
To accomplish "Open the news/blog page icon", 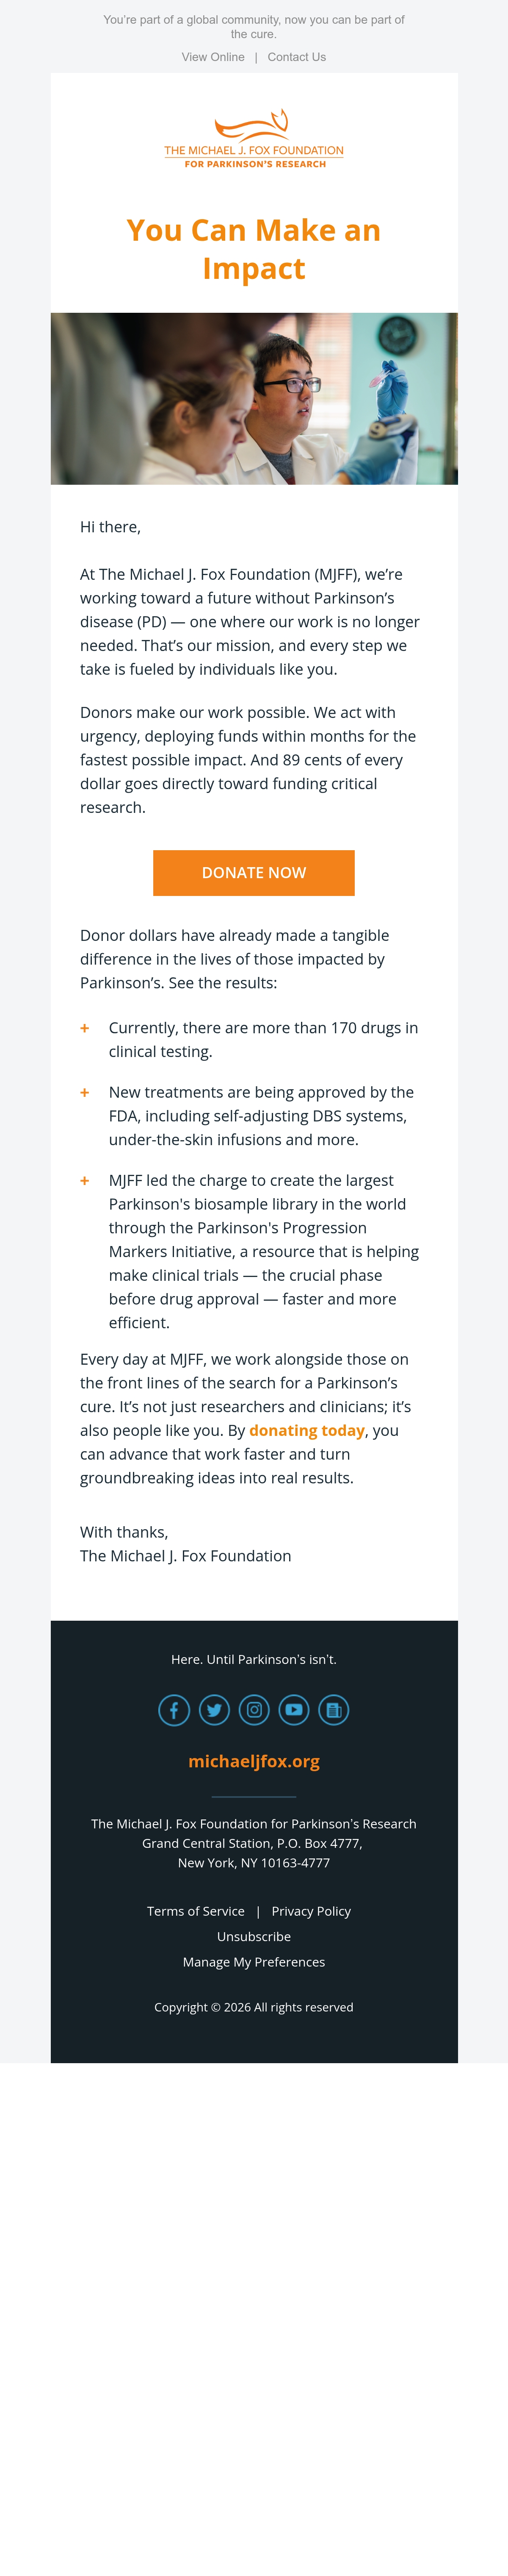I will tap(333, 1710).
